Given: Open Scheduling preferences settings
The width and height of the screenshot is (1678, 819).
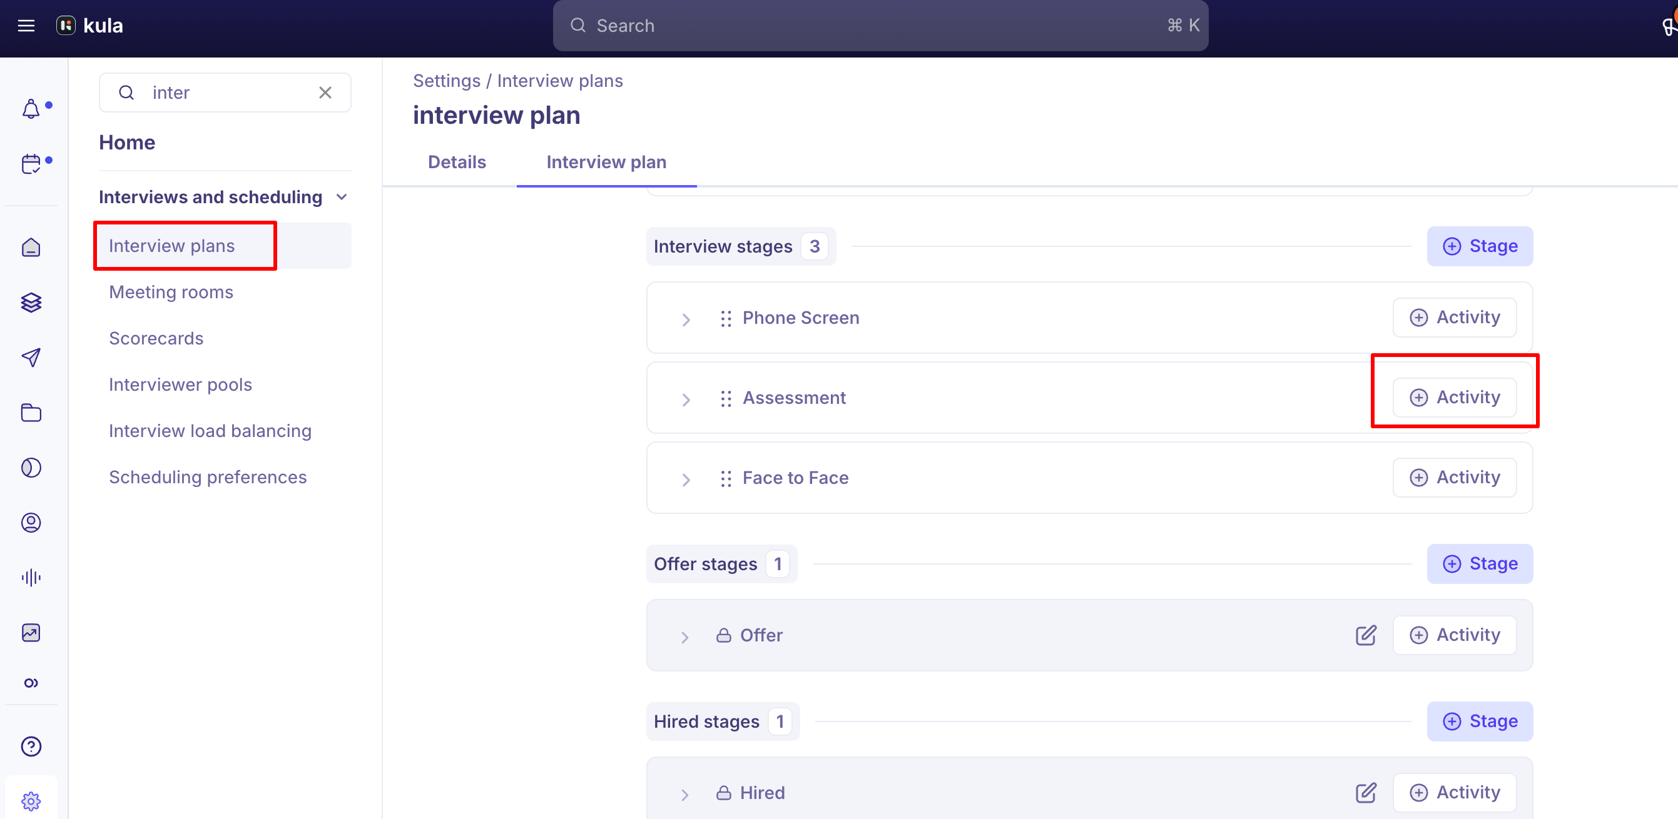Looking at the screenshot, I should tap(208, 476).
